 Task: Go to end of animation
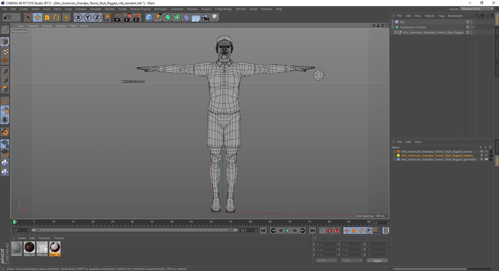312,231
